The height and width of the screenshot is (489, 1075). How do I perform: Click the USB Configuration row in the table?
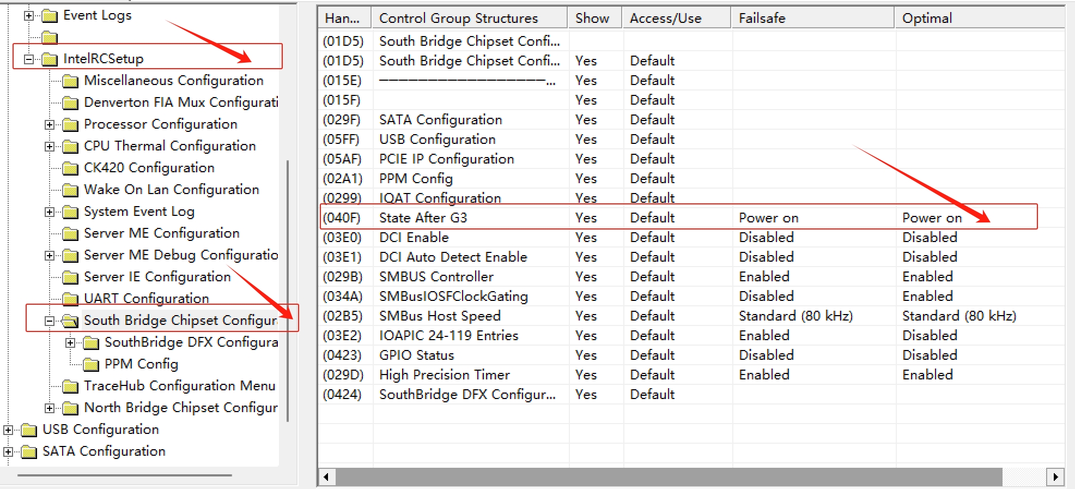pyautogui.click(x=691, y=140)
